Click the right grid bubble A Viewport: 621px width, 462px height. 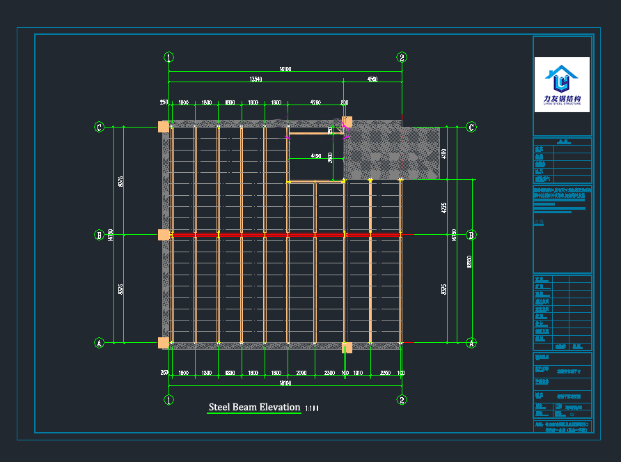[471, 343]
